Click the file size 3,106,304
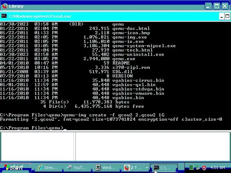231x173 pixels. coord(96,46)
